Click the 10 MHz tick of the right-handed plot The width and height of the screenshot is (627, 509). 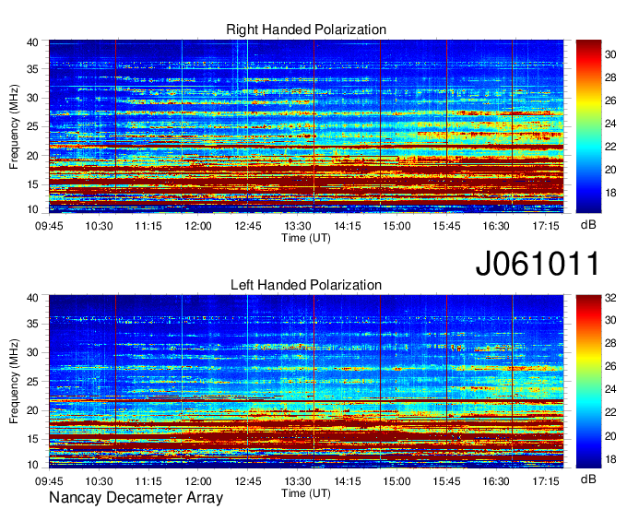click(x=32, y=209)
